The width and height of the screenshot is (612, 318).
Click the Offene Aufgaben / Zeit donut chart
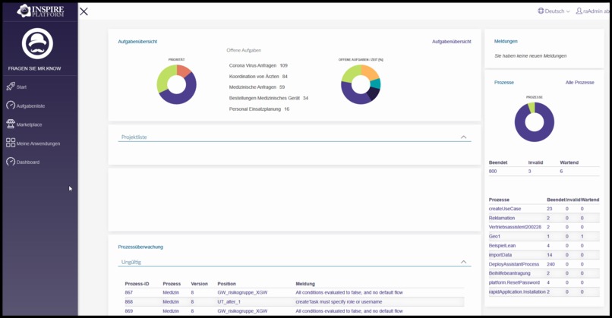pos(361,84)
